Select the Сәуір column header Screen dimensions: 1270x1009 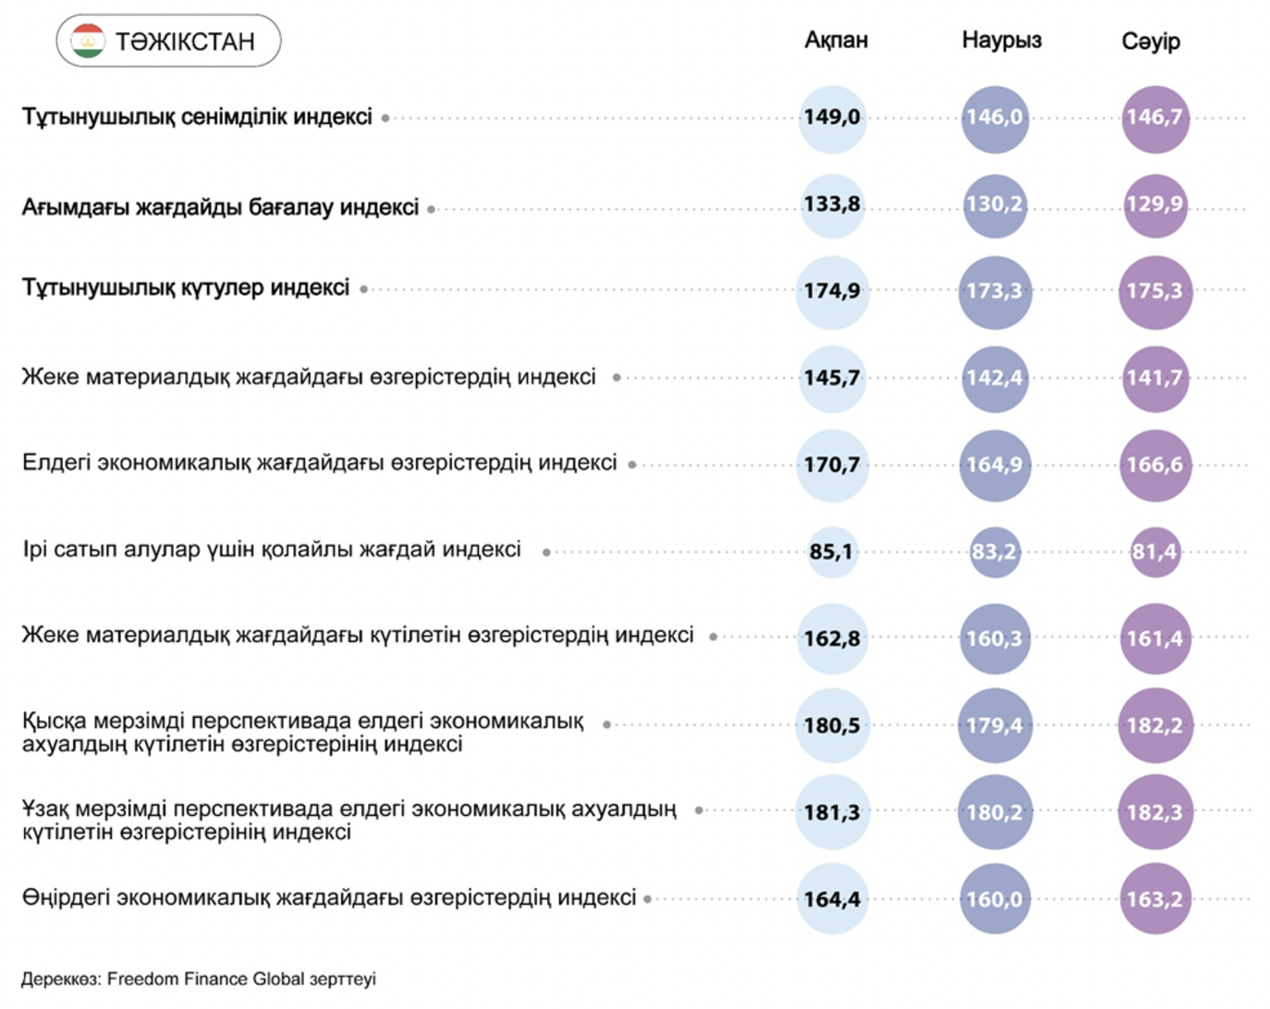click(1151, 42)
